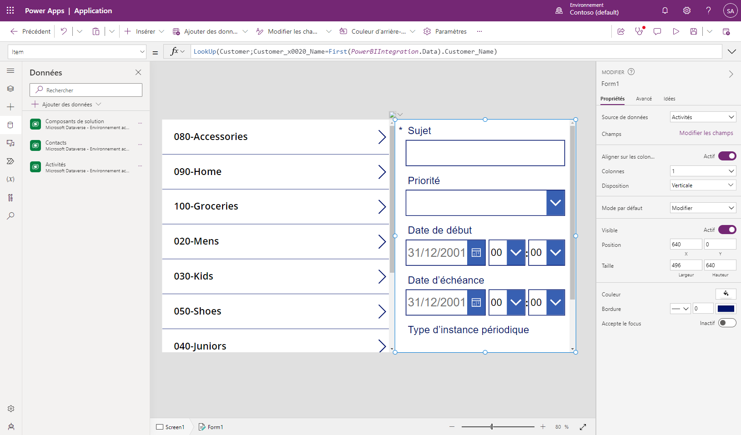741x435 pixels.
Task: Switch to the Avancé tab
Action: [x=644, y=99]
